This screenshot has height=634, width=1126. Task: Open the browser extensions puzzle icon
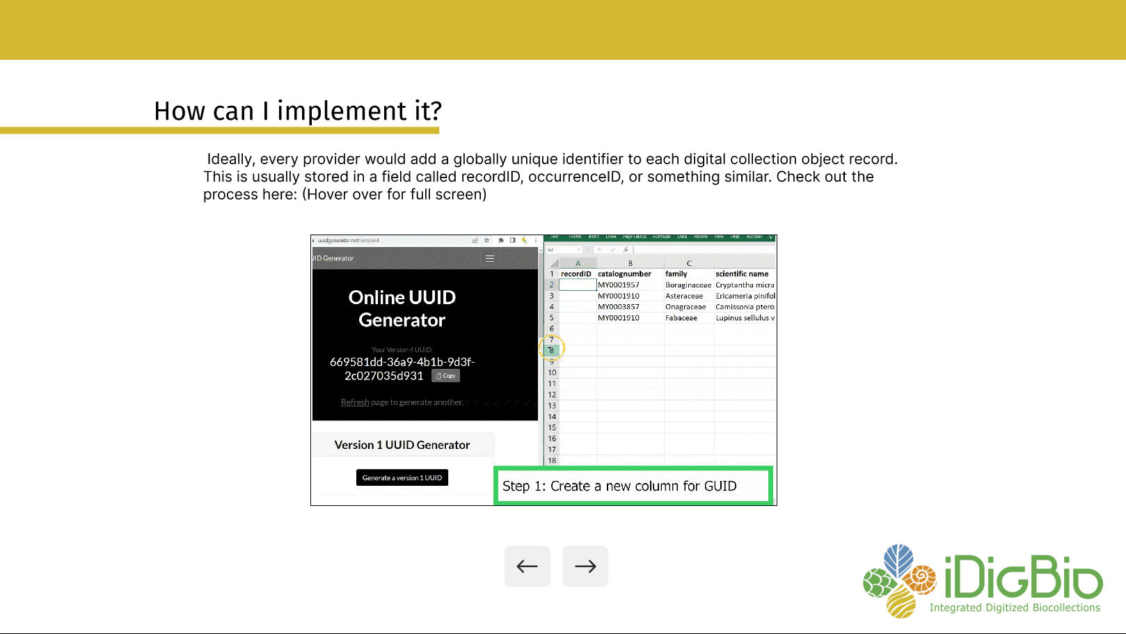501,241
